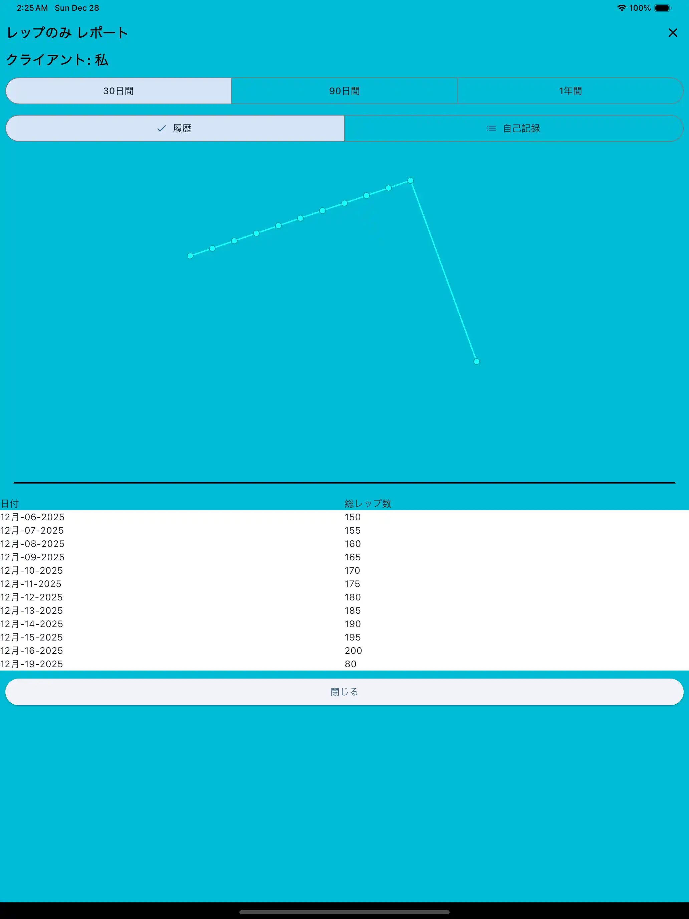The height and width of the screenshot is (919, 689).
Task: Tap the Wi-Fi icon in status bar
Action: (x=621, y=8)
